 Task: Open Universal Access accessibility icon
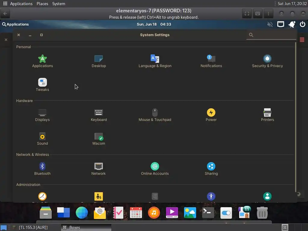tap(211, 196)
